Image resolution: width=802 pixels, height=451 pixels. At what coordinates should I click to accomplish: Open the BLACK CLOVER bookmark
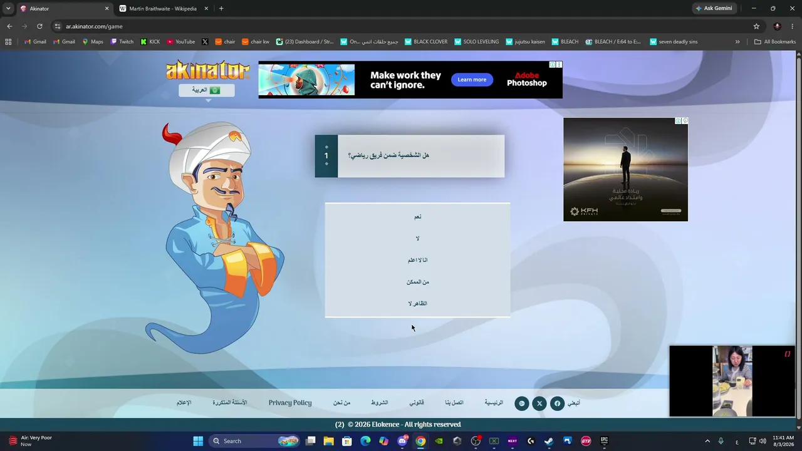[x=426, y=42]
